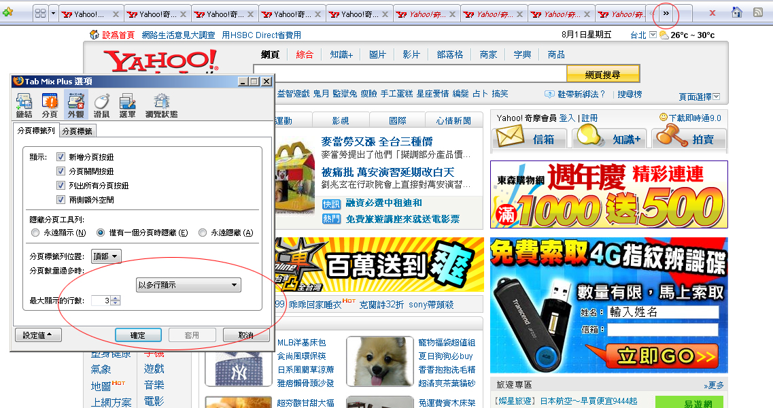Open the tab list dropdown arrow beside grid icon
The width and height of the screenshot is (773, 408).
[53, 14]
